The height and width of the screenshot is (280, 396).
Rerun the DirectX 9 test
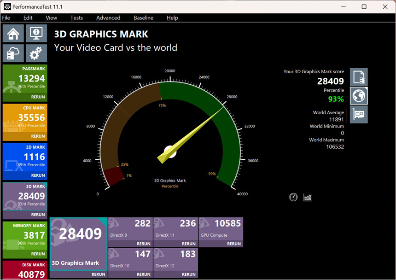pos(143,244)
